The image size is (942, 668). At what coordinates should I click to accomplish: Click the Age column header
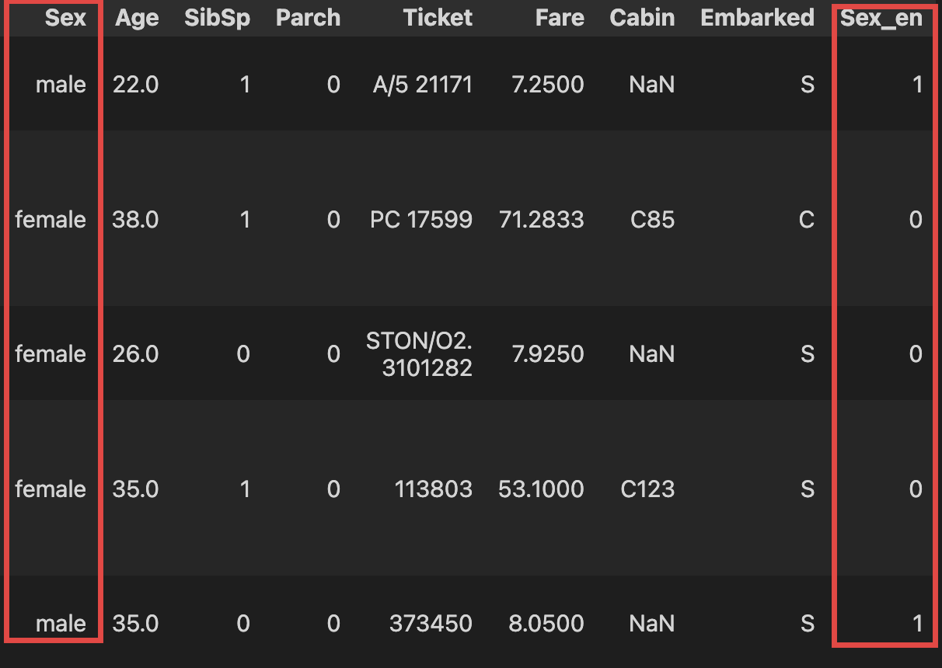[137, 18]
